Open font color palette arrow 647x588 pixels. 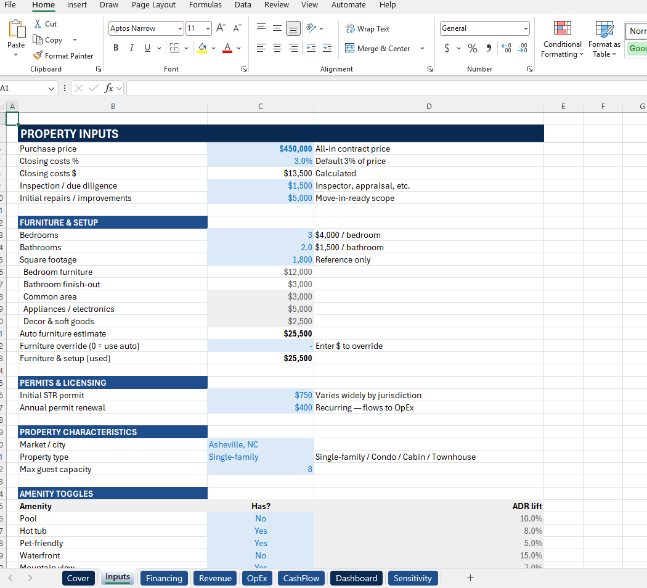239,48
